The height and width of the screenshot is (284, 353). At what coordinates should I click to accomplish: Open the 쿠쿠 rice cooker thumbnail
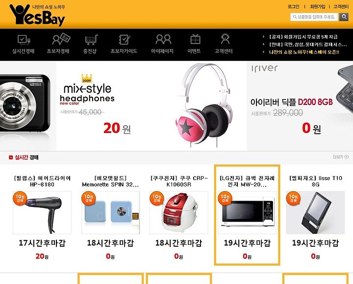[x=179, y=212]
